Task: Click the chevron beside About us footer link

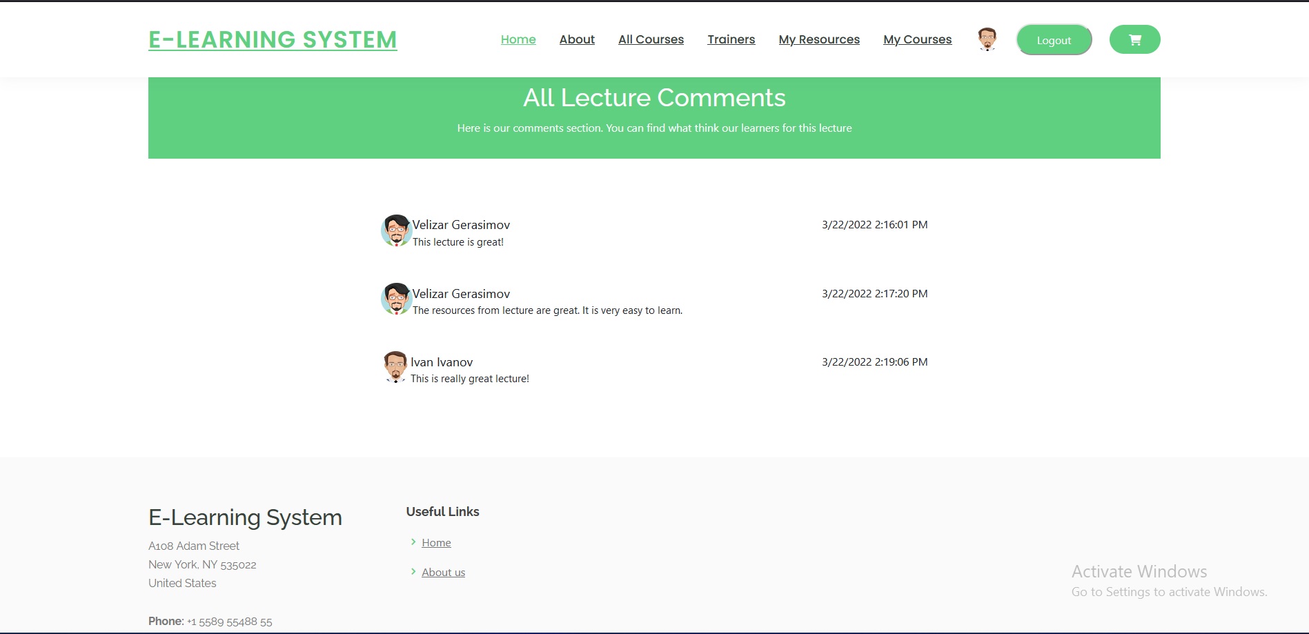Action: (414, 572)
